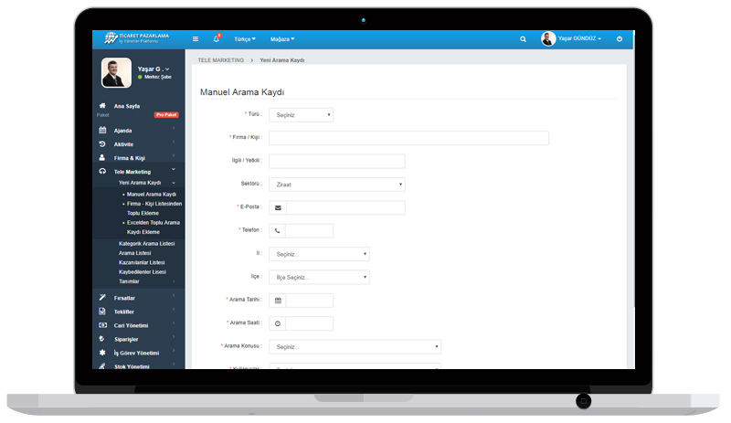The width and height of the screenshot is (731, 423).
Task: Click TELE MARKETING breadcrumb
Action: click(x=220, y=60)
